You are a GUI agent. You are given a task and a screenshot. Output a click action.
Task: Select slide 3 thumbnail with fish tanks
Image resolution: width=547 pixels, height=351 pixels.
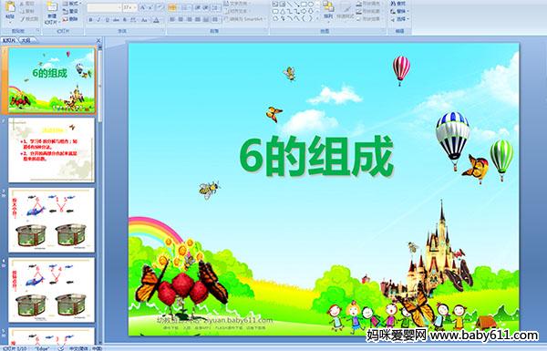pyautogui.click(x=52, y=220)
